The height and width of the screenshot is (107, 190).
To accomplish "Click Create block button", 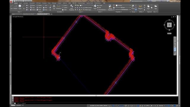I will click(x=100, y=5).
